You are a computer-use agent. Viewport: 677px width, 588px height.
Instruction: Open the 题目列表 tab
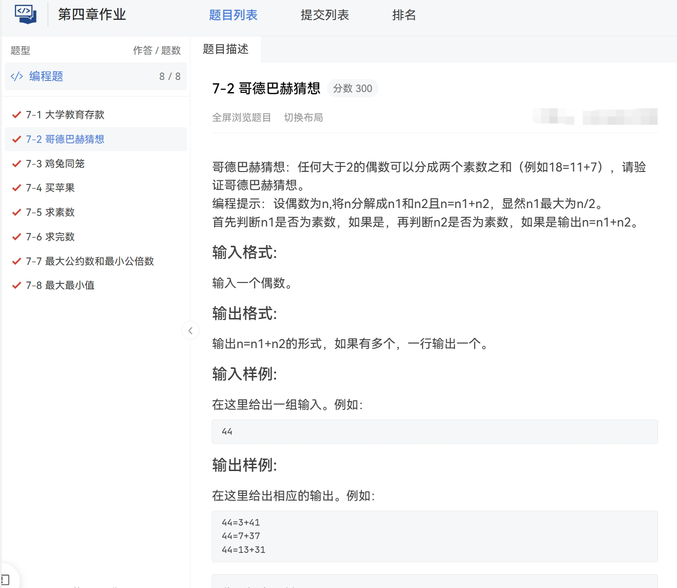tap(233, 15)
